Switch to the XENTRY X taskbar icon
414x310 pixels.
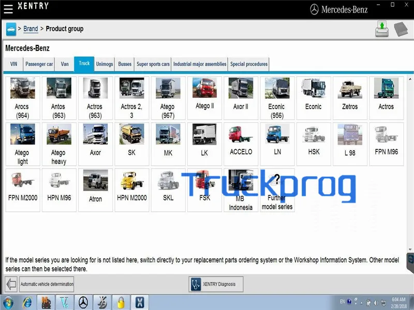tap(140, 302)
